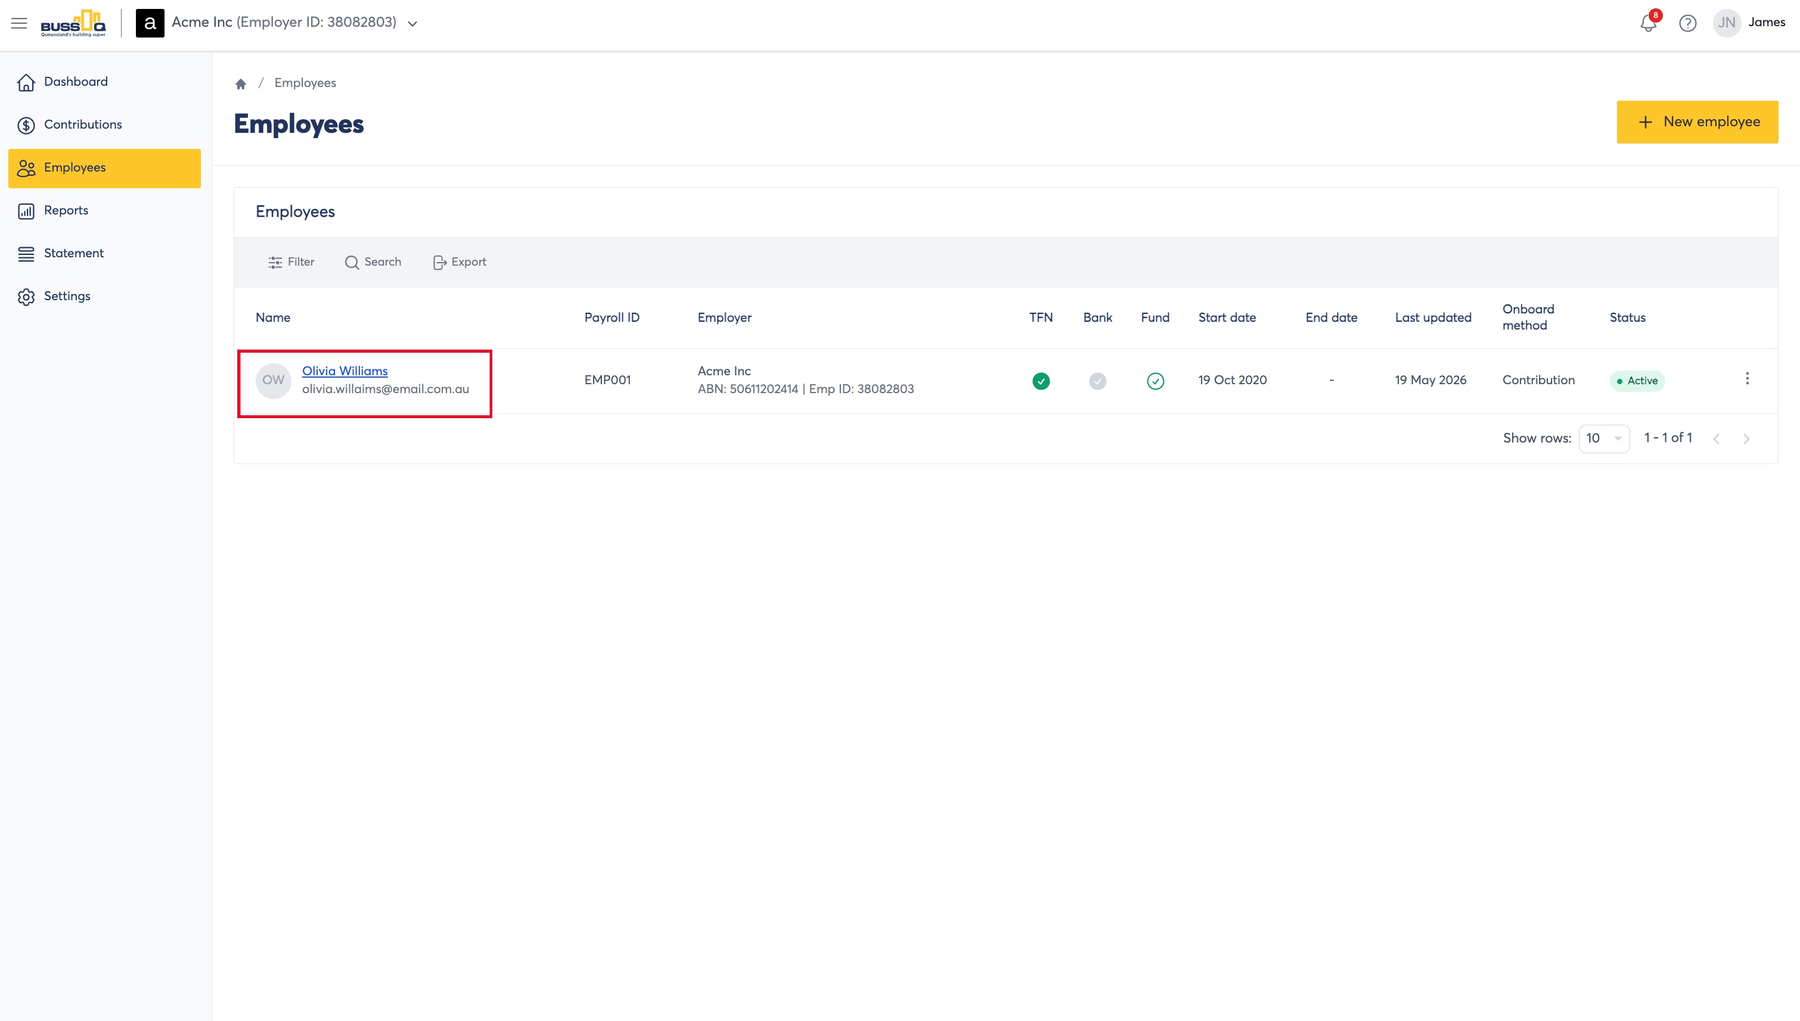1800x1021 pixels.
Task: Open the help question mark icon
Action: [1687, 23]
